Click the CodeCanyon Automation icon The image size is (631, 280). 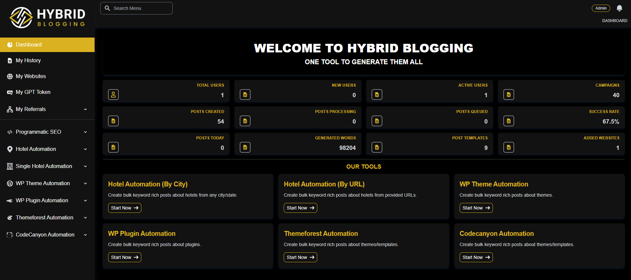[x=10, y=235]
